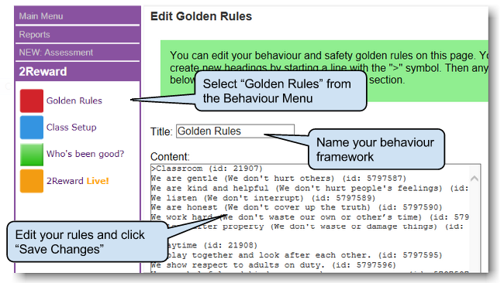504x283 pixels.
Task: Open the Main Menu item
Action: point(77,16)
